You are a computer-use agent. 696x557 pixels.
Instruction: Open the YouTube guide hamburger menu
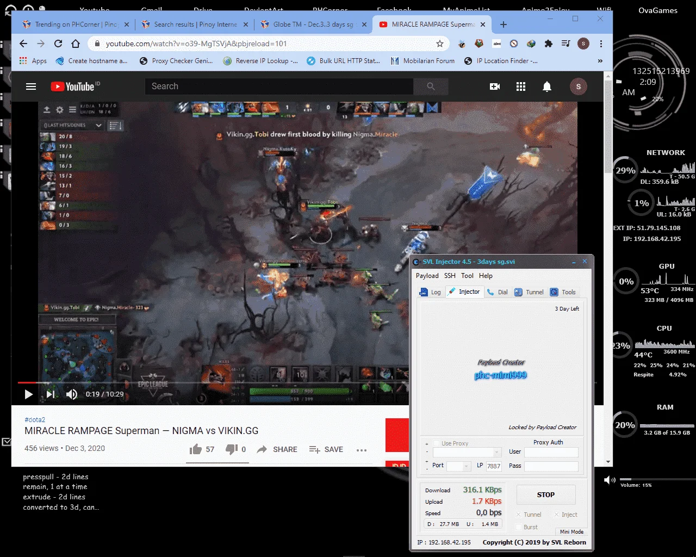click(31, 86)
